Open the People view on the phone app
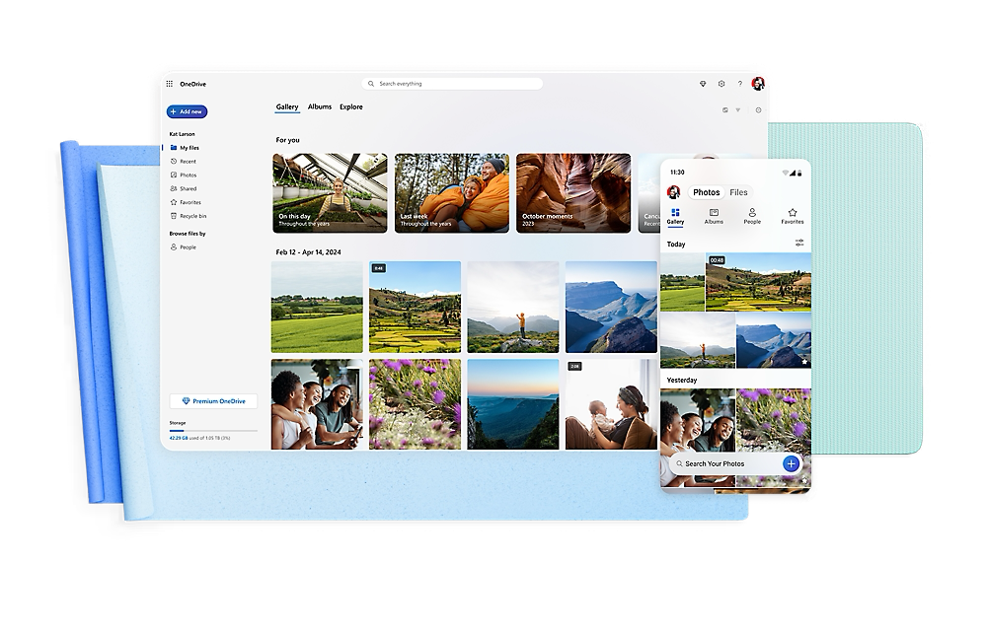 pos(752,217)
